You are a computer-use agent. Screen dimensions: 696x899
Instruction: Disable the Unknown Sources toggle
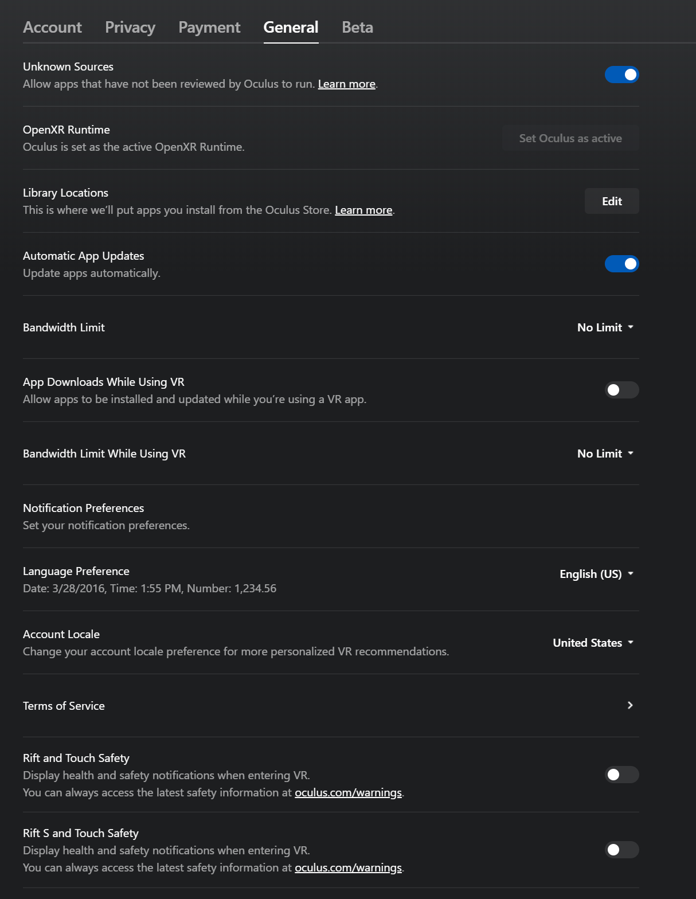pos(622,75)
